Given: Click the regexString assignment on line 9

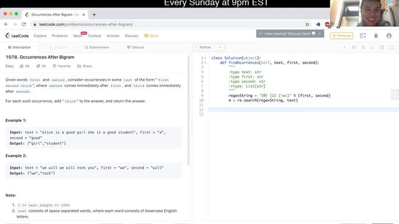Looking at the screenshot, I should [x=279, y=96].
